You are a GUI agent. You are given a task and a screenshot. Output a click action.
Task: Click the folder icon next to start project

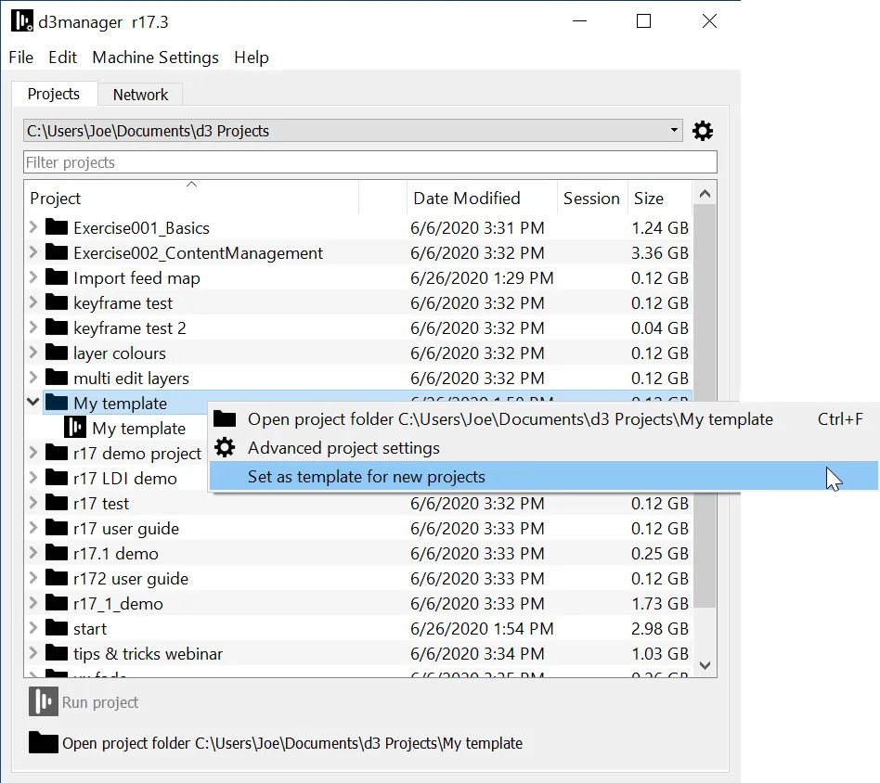57,628
